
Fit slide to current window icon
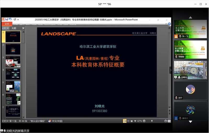click(169, 121)
